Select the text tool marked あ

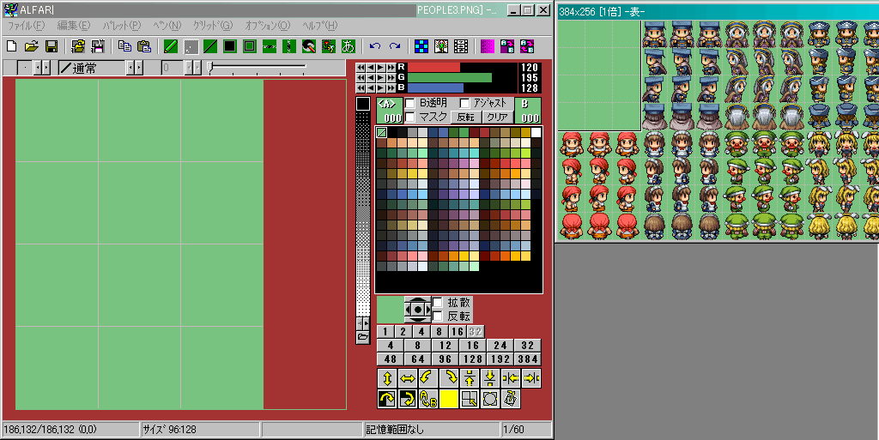(349, 46)
